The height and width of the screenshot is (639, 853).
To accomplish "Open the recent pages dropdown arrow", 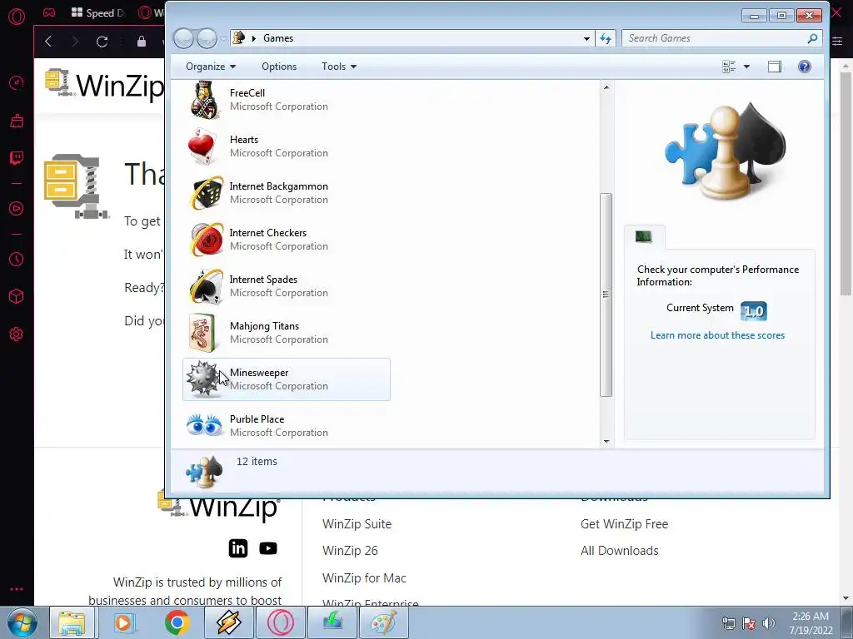I will (223, 38).
